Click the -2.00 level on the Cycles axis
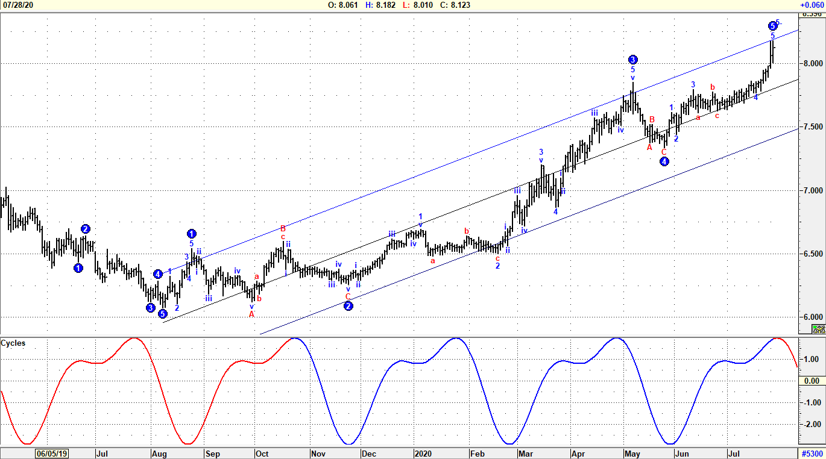Screen dimensions: 826x459 tap(811, 424)
